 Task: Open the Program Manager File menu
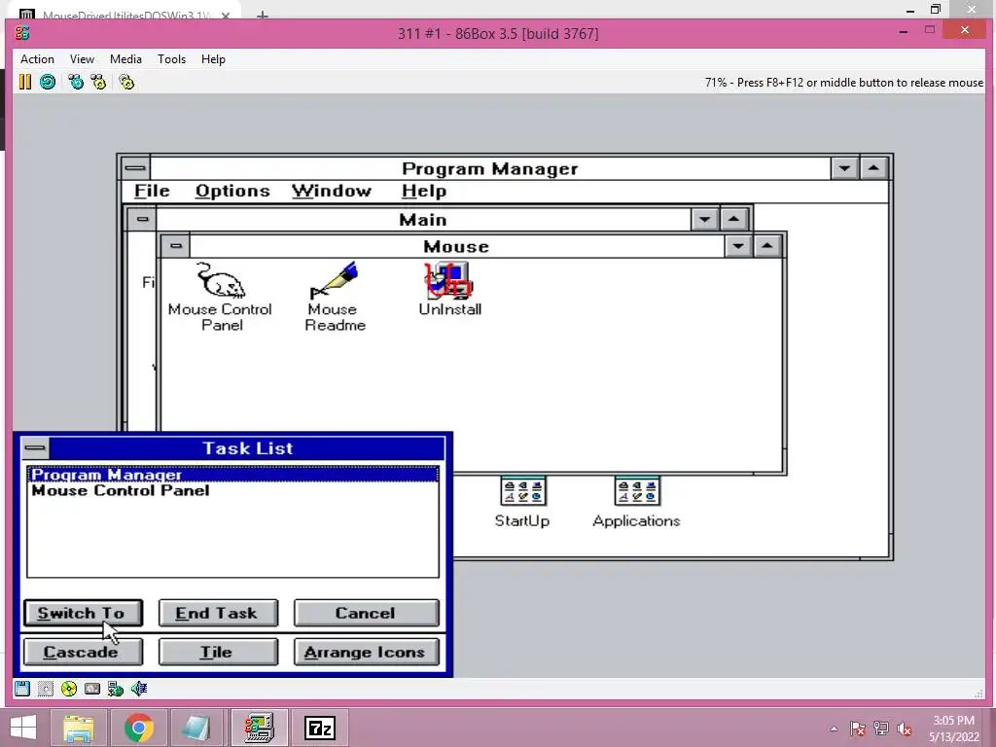[152, 192]
